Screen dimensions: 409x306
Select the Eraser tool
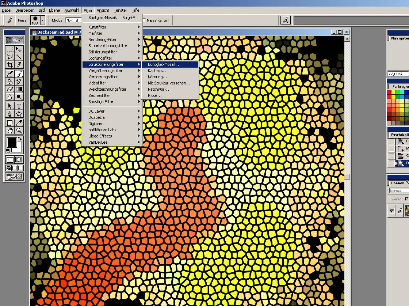[10, 89]
